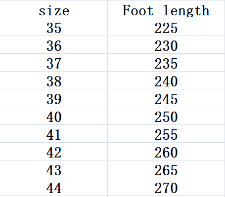Select the cell with foot length 250

166,116
